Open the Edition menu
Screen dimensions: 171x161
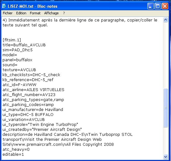21,13
